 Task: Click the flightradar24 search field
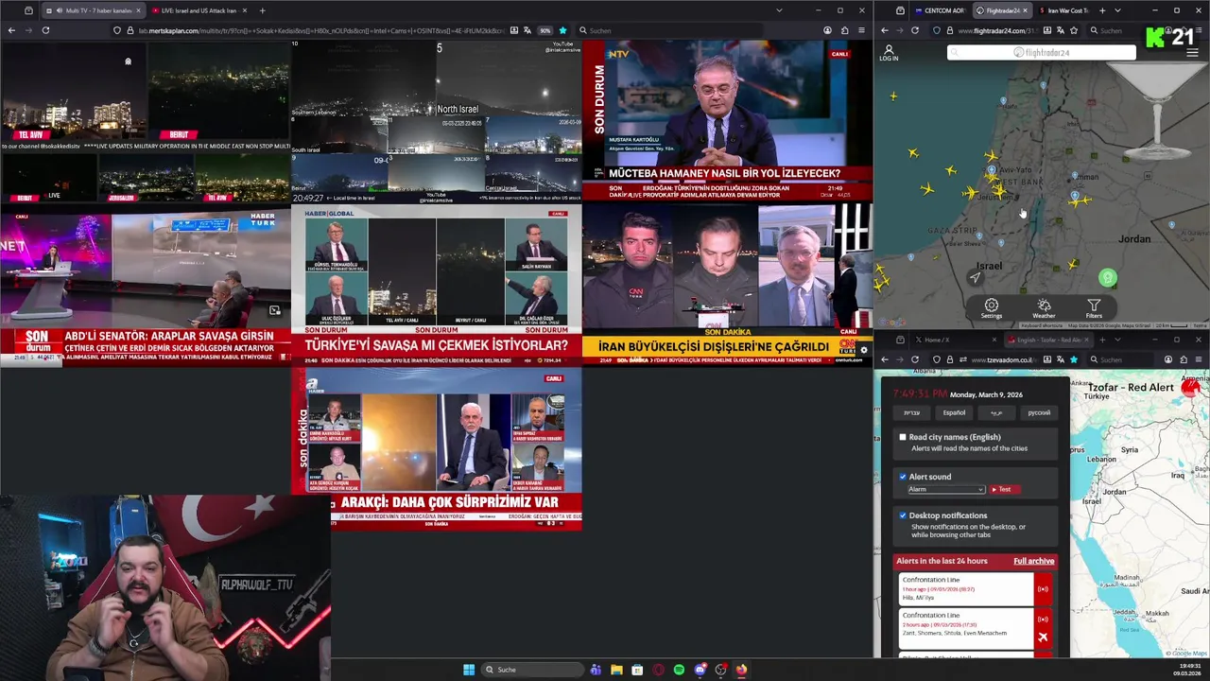[1041, 52]
